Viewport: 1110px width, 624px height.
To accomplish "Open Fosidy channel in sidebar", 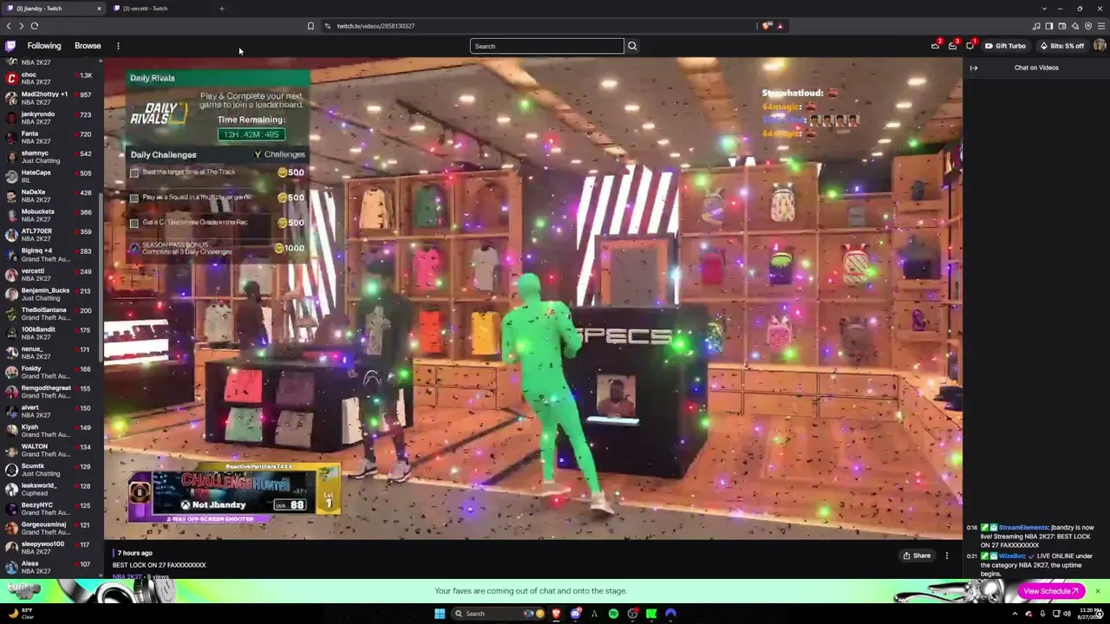I will (x=50, y=373).
